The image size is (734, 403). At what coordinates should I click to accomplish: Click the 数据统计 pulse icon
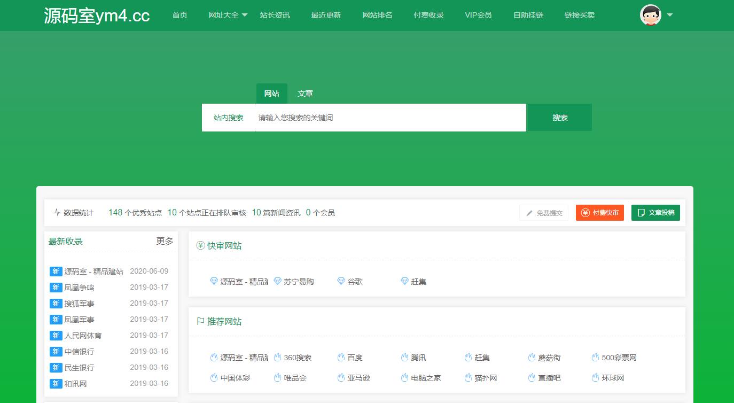click(x=57, y=213)
